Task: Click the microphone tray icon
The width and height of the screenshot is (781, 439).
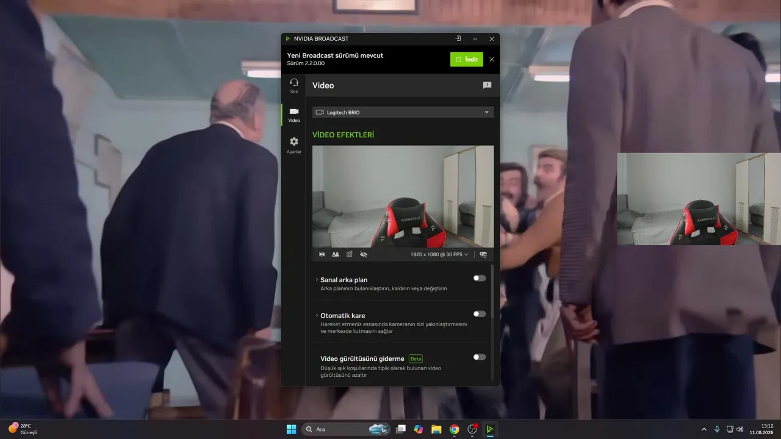Action: pyautogui.click(x=717, y=429)
